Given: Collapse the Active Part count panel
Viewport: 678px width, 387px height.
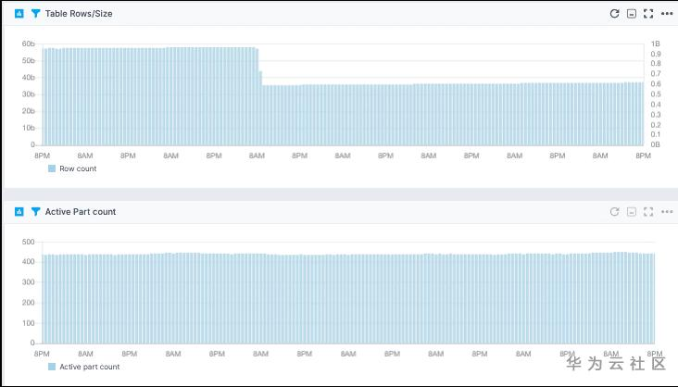Looking at the screenshot, I should click(x=632, y=212).
